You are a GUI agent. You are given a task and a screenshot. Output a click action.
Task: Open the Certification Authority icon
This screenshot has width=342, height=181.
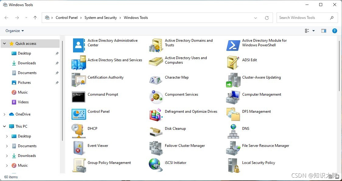point(79,80)
